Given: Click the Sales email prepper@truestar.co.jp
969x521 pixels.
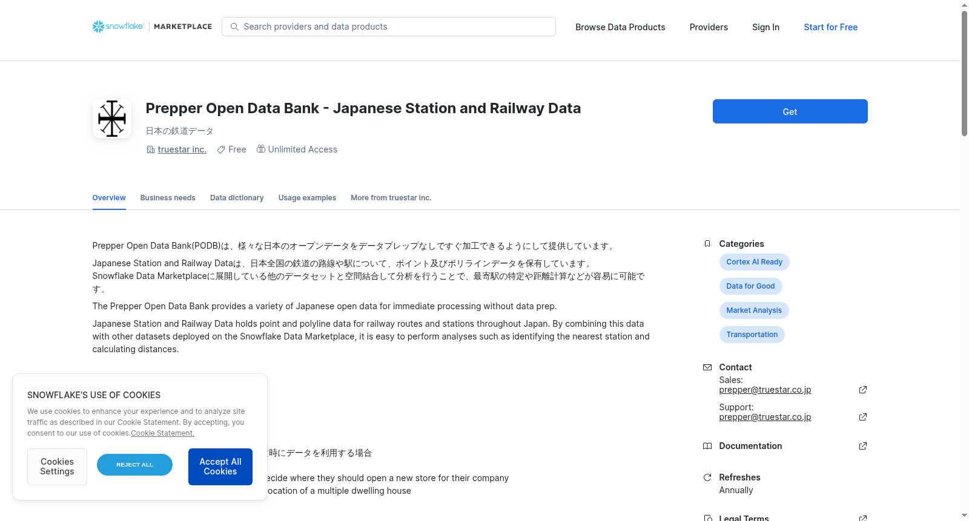Looking at the screenshot, I should click(x=765, y=390).
